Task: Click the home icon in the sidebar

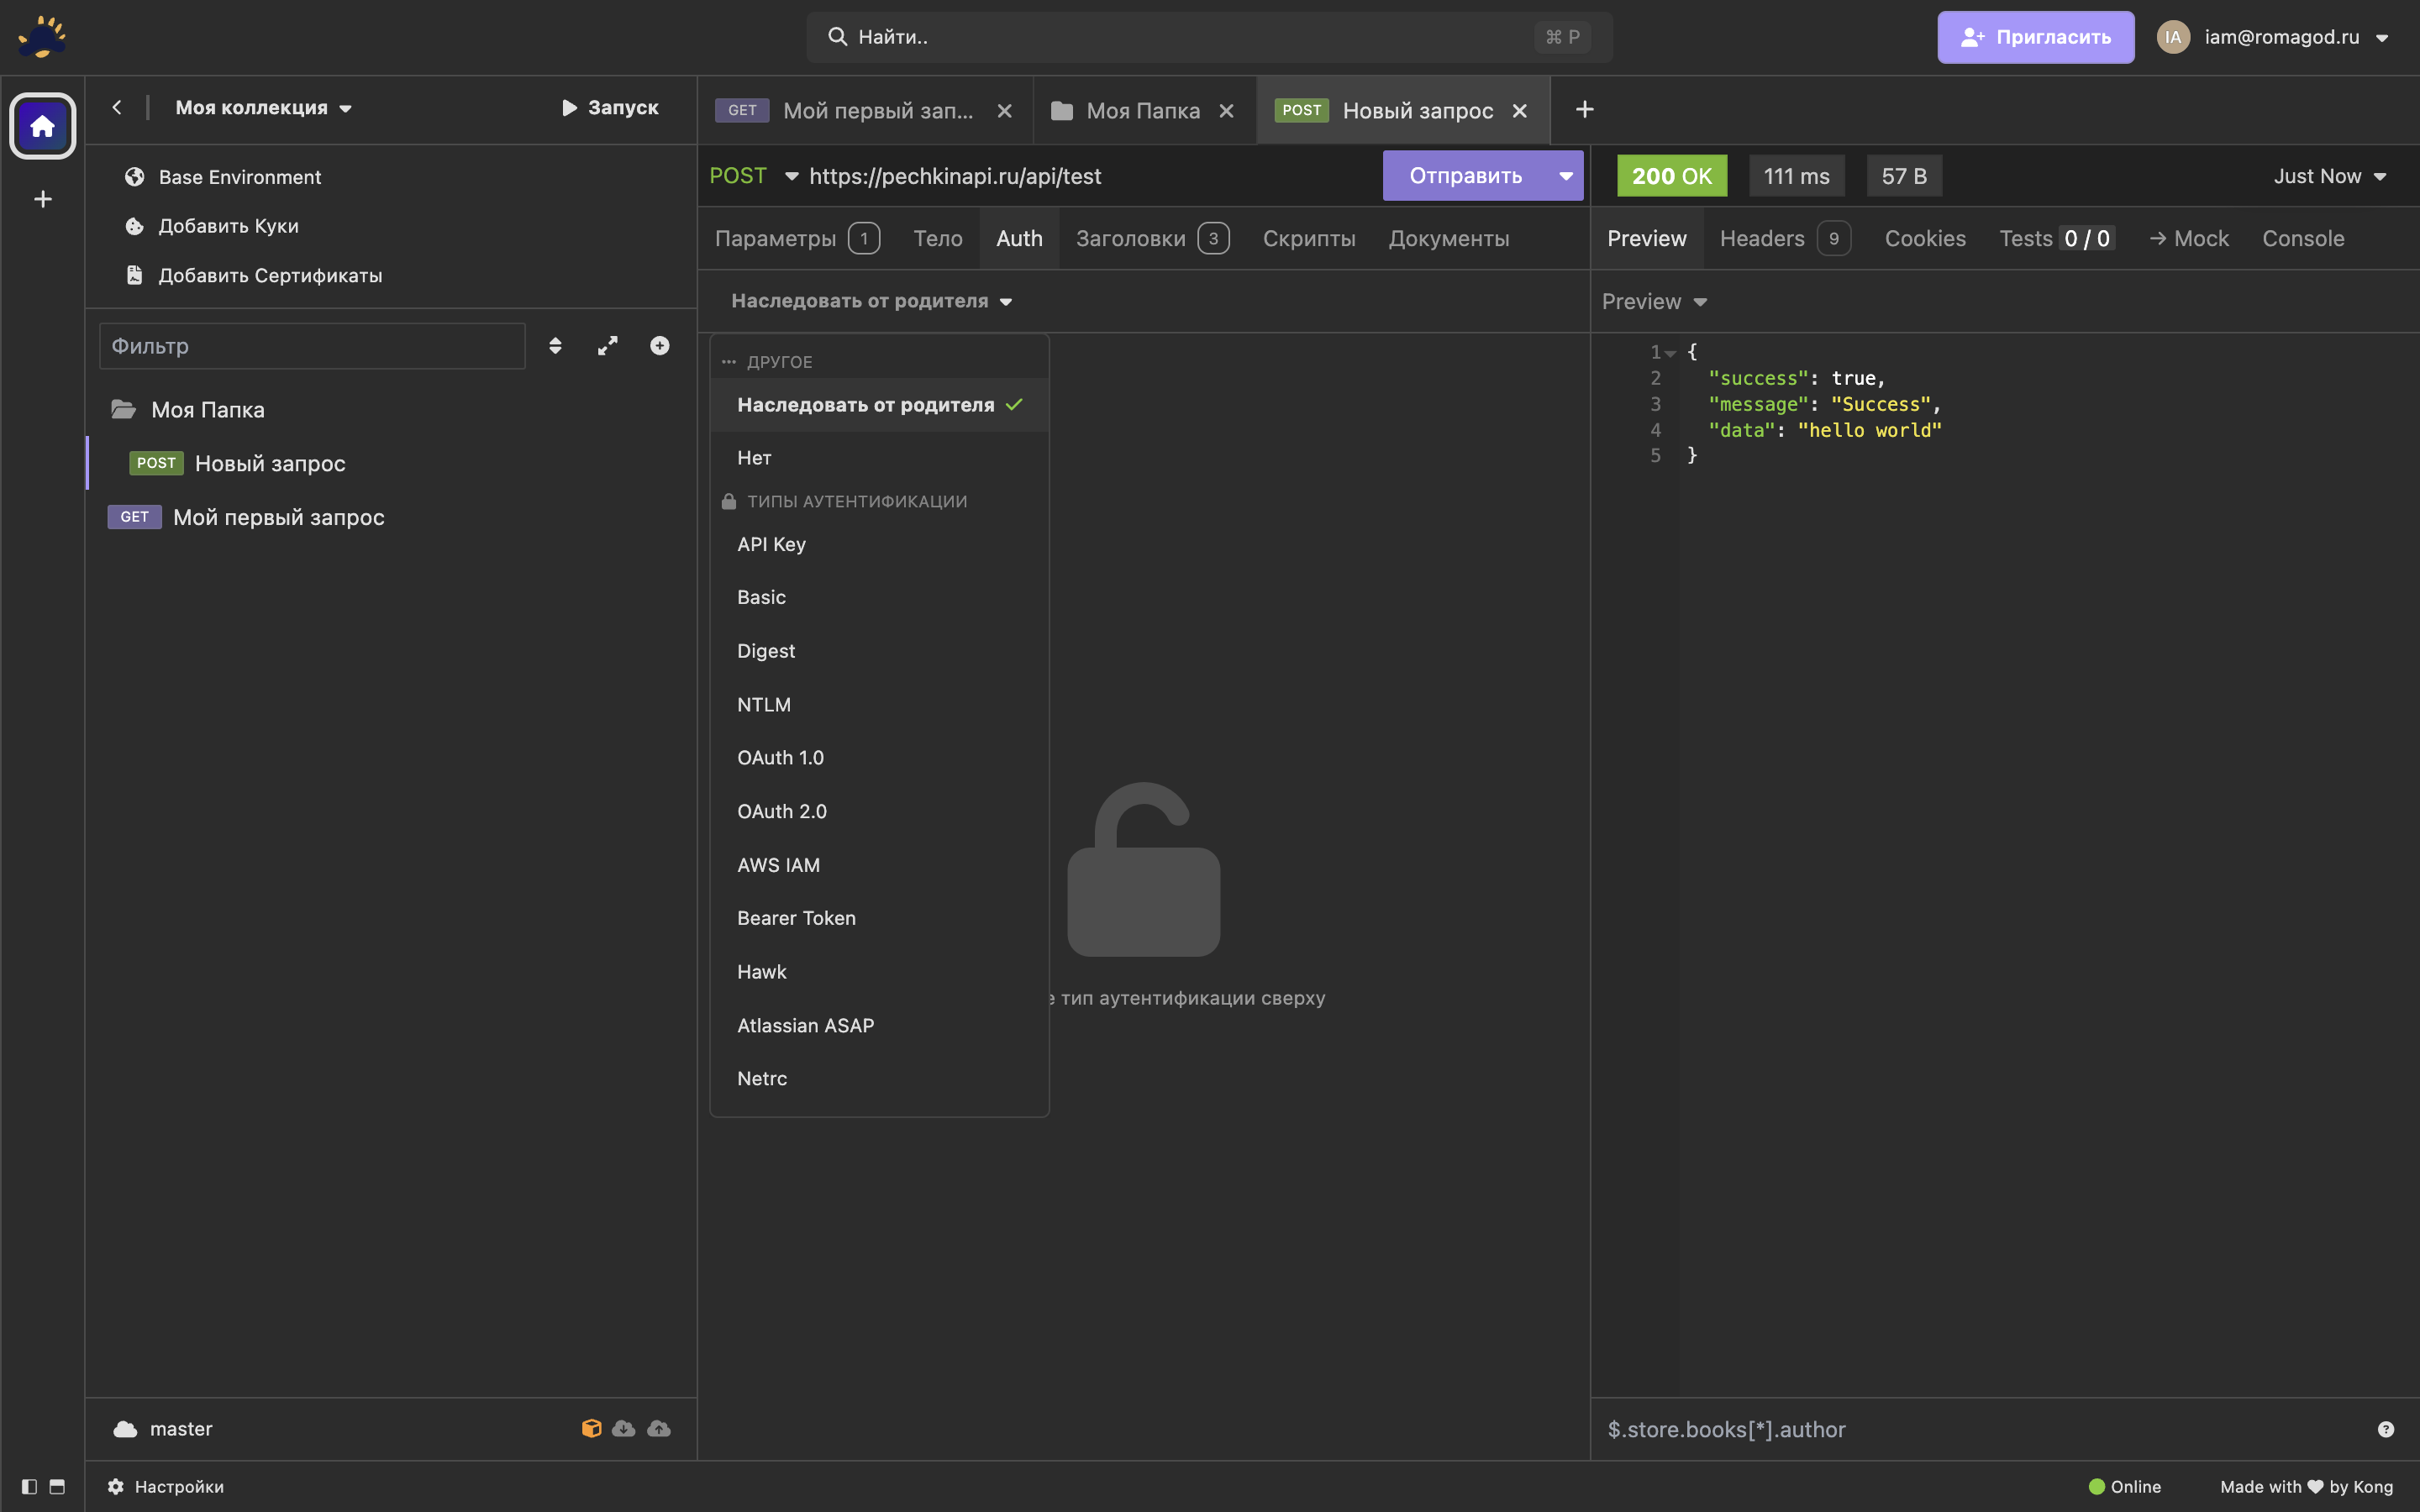Action: pos(42,126)
